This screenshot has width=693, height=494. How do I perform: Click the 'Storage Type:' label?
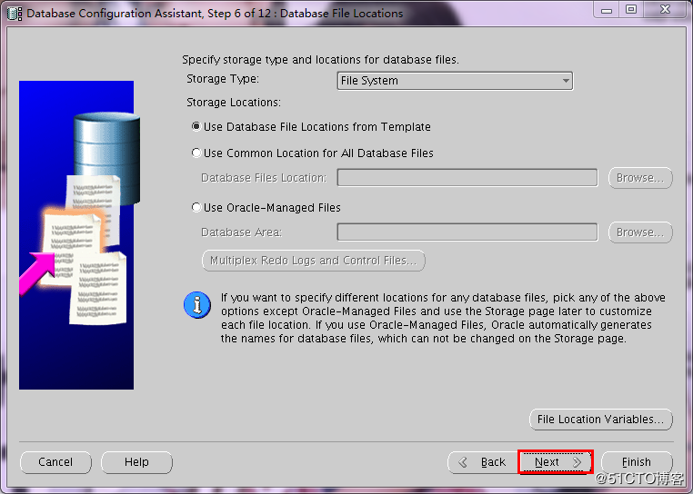pyautogui.click(x=223, y=79)
